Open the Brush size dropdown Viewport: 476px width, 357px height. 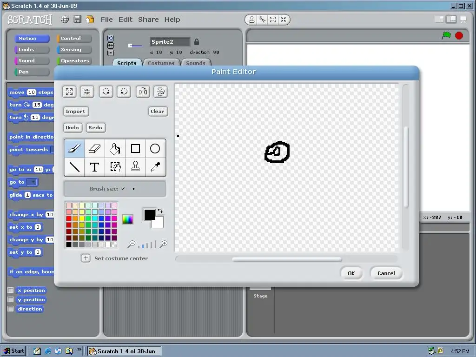pyautogui.click(x=123, y=189)
